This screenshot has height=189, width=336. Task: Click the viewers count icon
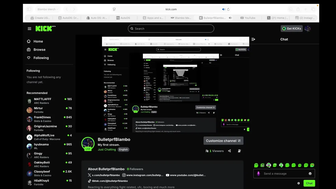pyautogui.click(x=207, y=151)
